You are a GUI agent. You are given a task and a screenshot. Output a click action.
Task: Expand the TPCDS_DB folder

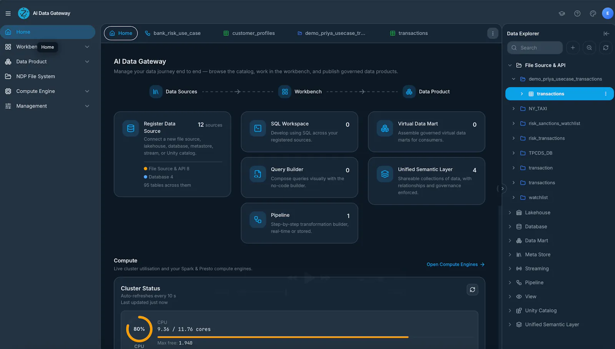click(x=514, y=153)
